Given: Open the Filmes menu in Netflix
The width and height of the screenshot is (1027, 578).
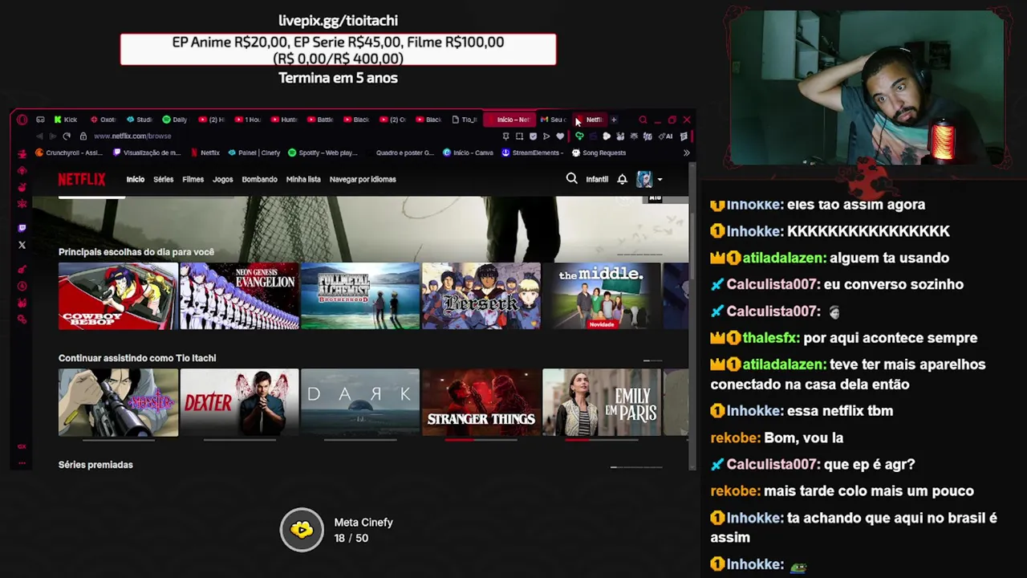Looking at the screenshot, I should coord(193,179).
